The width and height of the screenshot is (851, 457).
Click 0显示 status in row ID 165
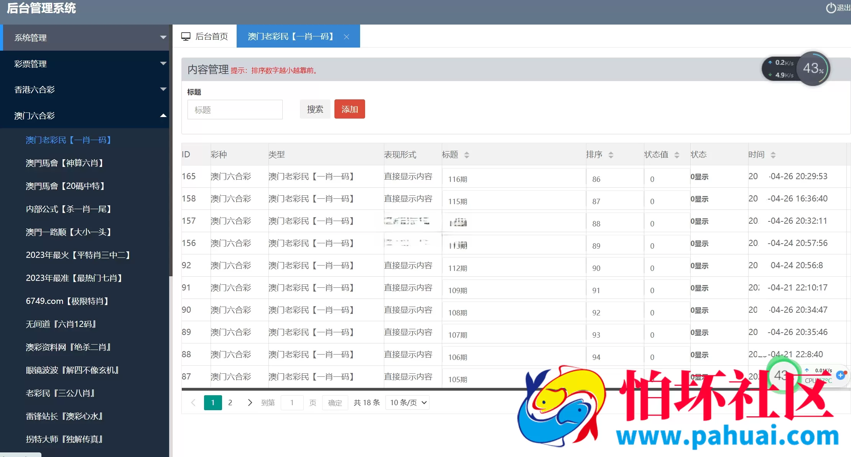700,177
